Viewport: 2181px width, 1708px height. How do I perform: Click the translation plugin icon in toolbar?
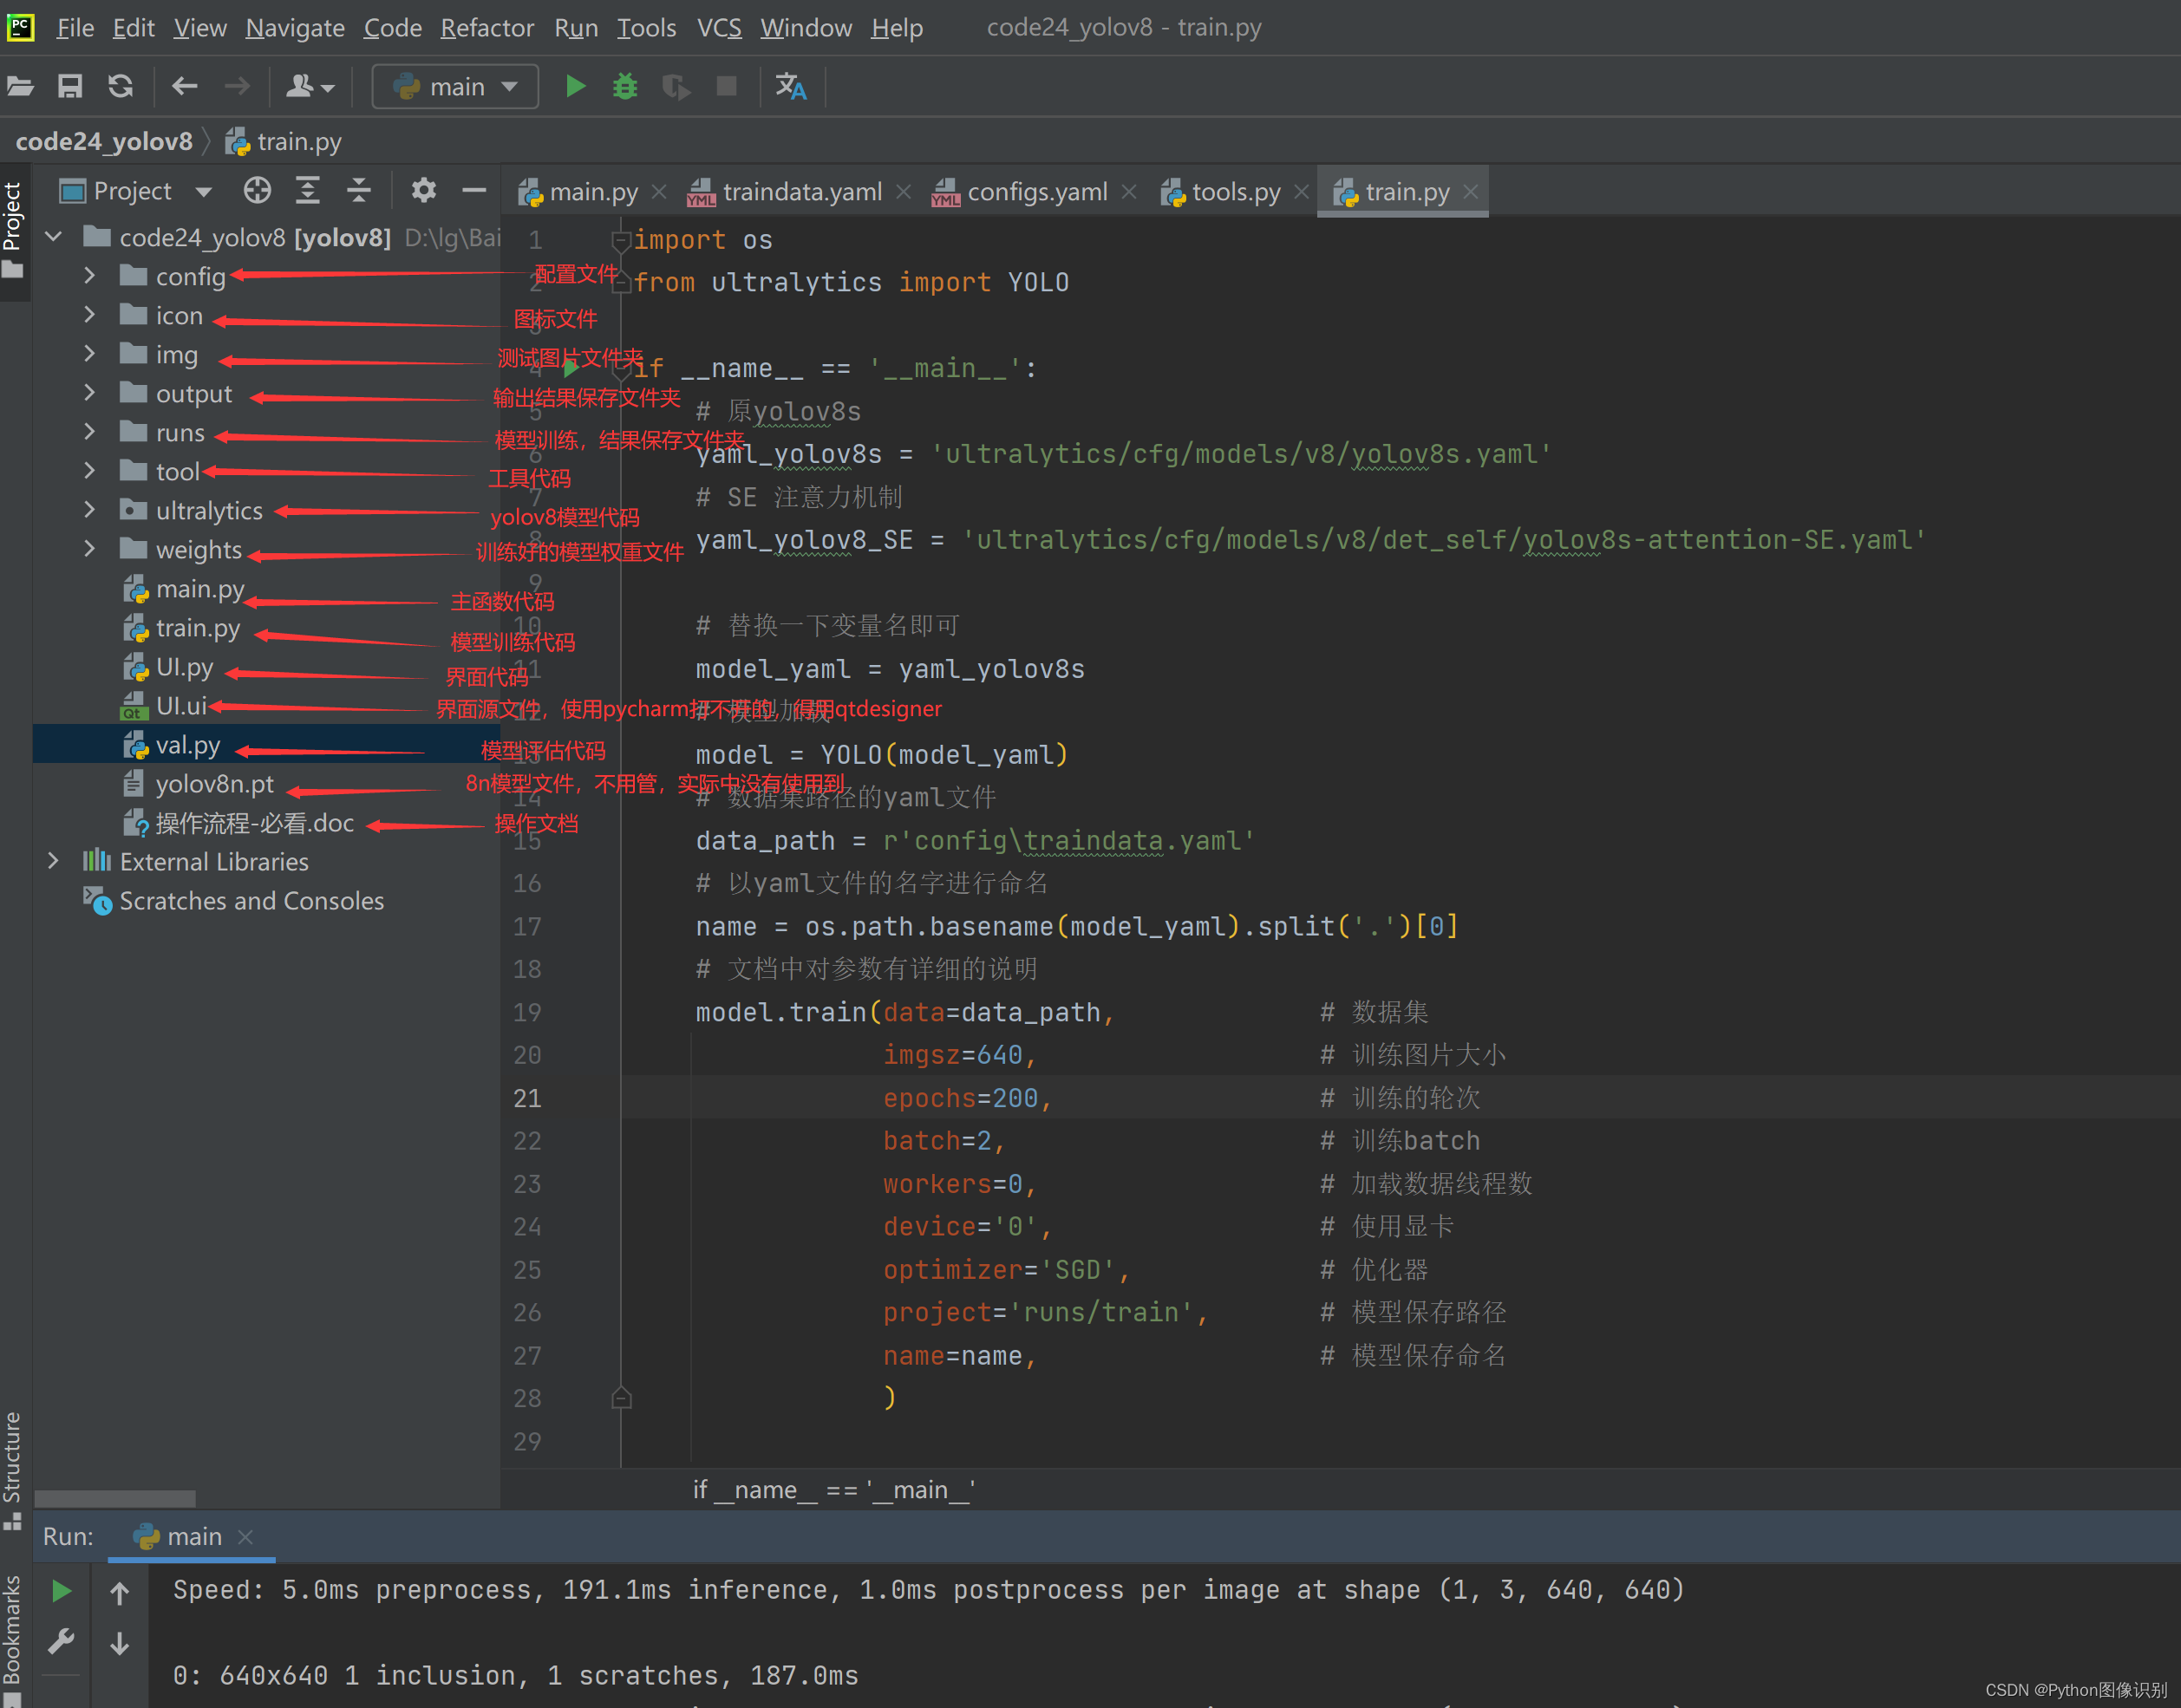[791, 87]
